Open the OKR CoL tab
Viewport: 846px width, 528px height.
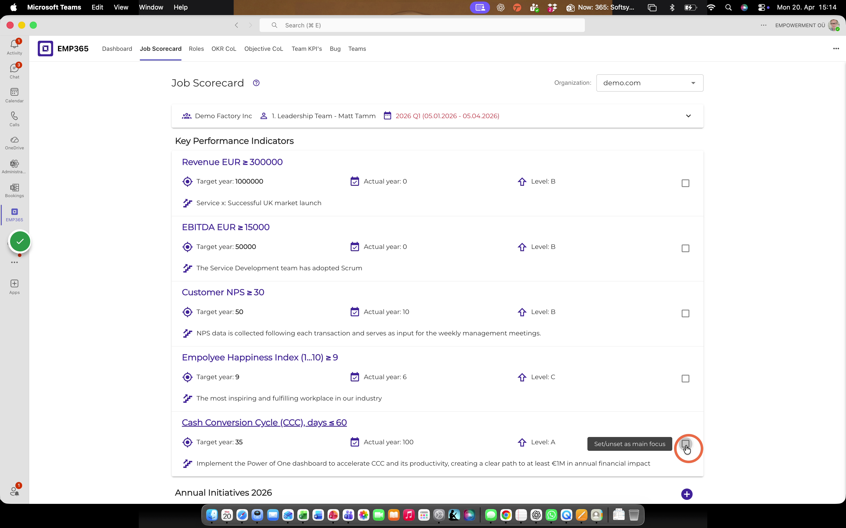point(224,49)
